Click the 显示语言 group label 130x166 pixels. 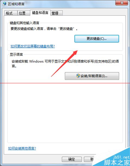tap(16, 54)
